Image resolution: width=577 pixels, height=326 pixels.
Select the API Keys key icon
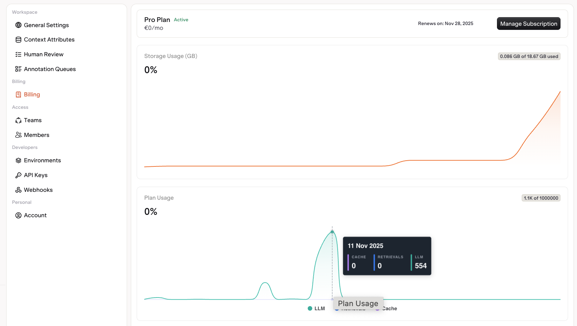18,175
